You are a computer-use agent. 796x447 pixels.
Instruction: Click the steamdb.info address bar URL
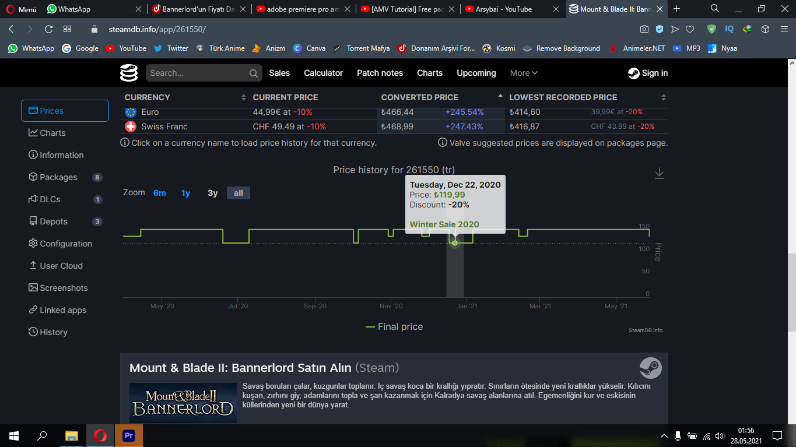pos(157,29)
